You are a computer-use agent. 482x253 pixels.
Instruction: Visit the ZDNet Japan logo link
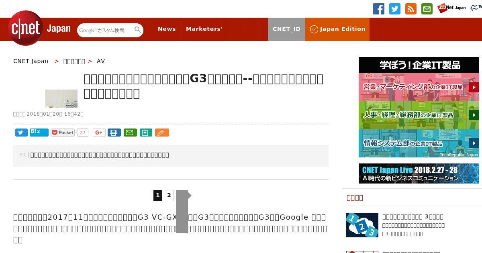[x=451, y=8]
